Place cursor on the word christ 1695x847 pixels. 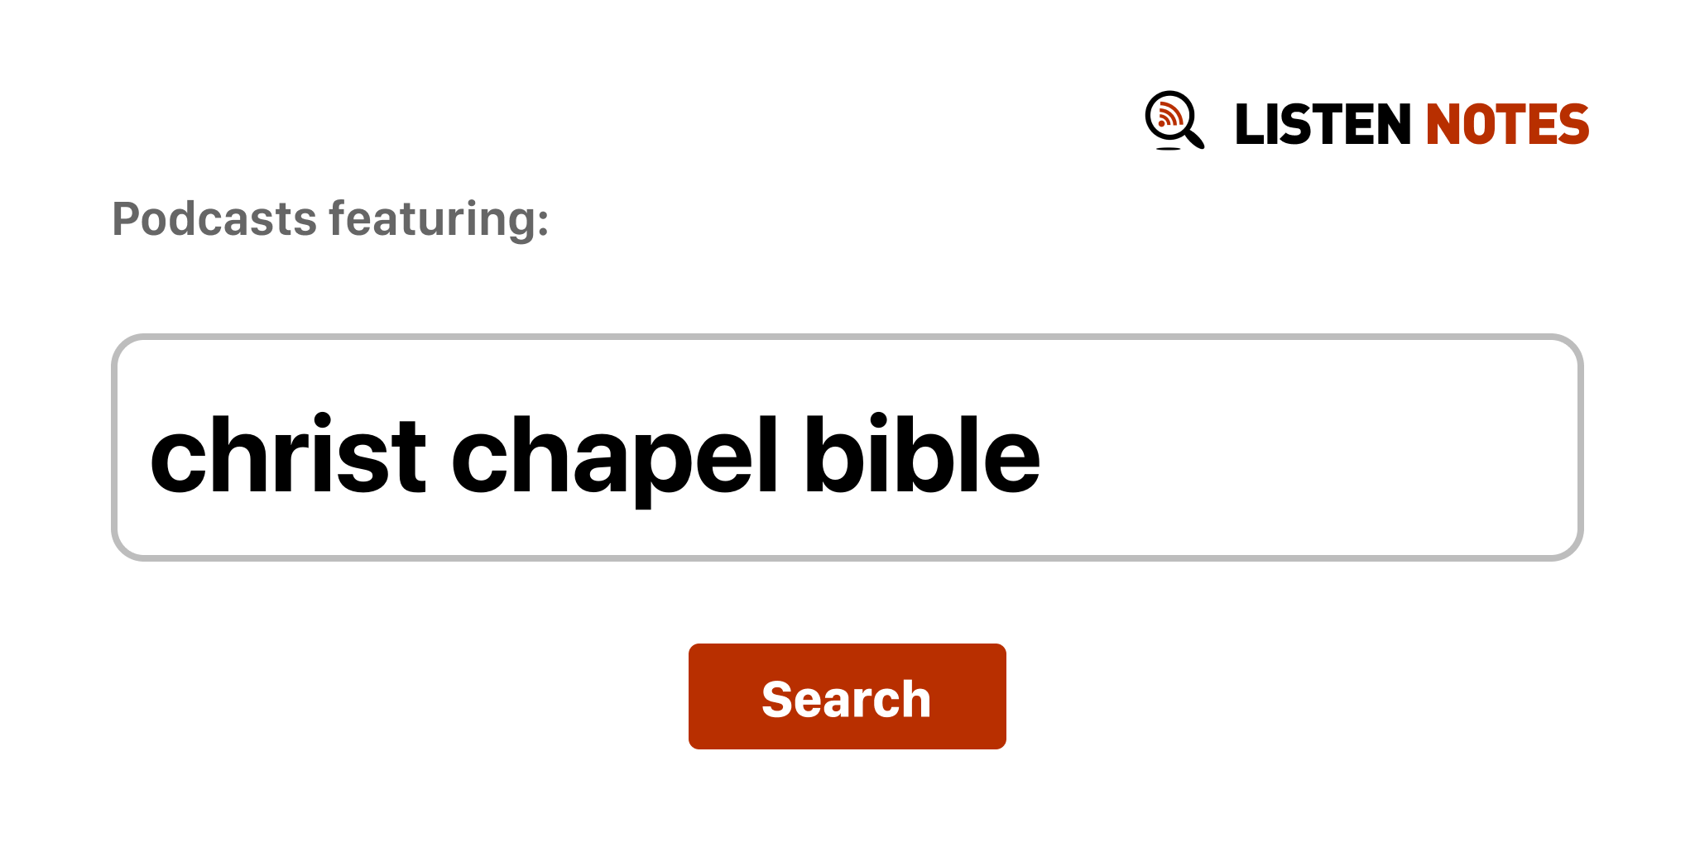coord(287,457)
